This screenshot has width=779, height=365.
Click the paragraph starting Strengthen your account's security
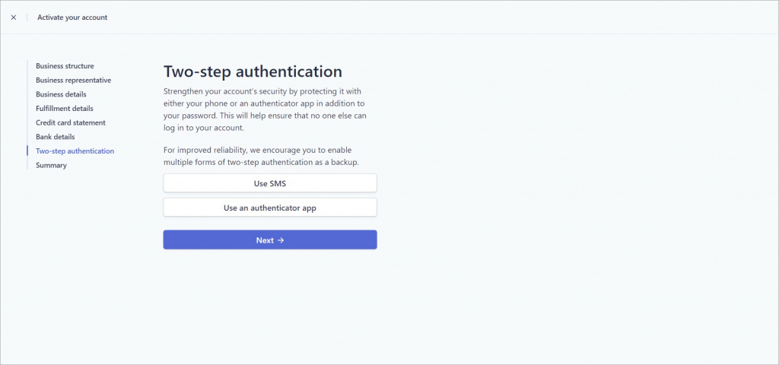(x=265, y=109)
